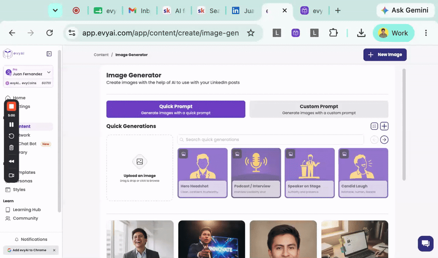Screen dimensions: 438x258
Task: Open the tab search chevron dropdown
Action: coord(55,11)
